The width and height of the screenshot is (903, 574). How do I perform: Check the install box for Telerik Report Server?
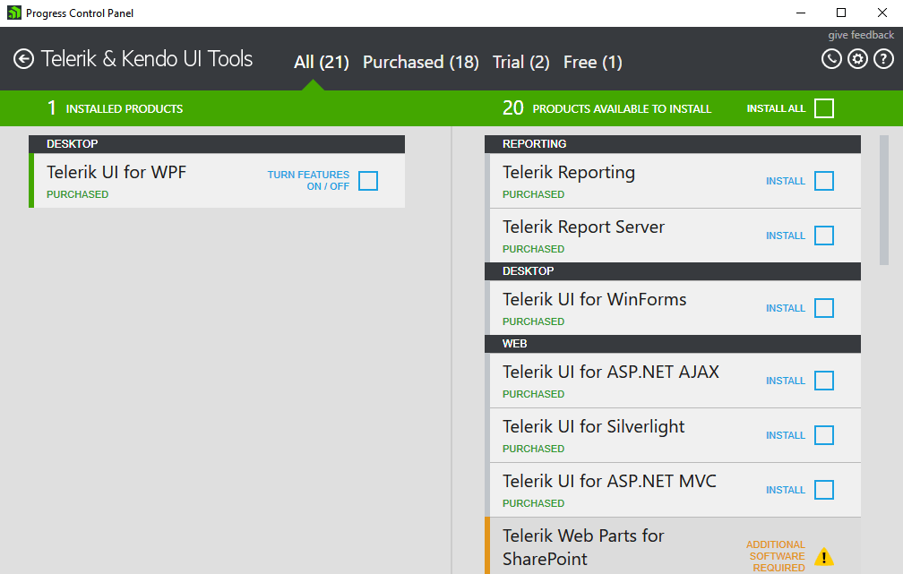point(823,236)
